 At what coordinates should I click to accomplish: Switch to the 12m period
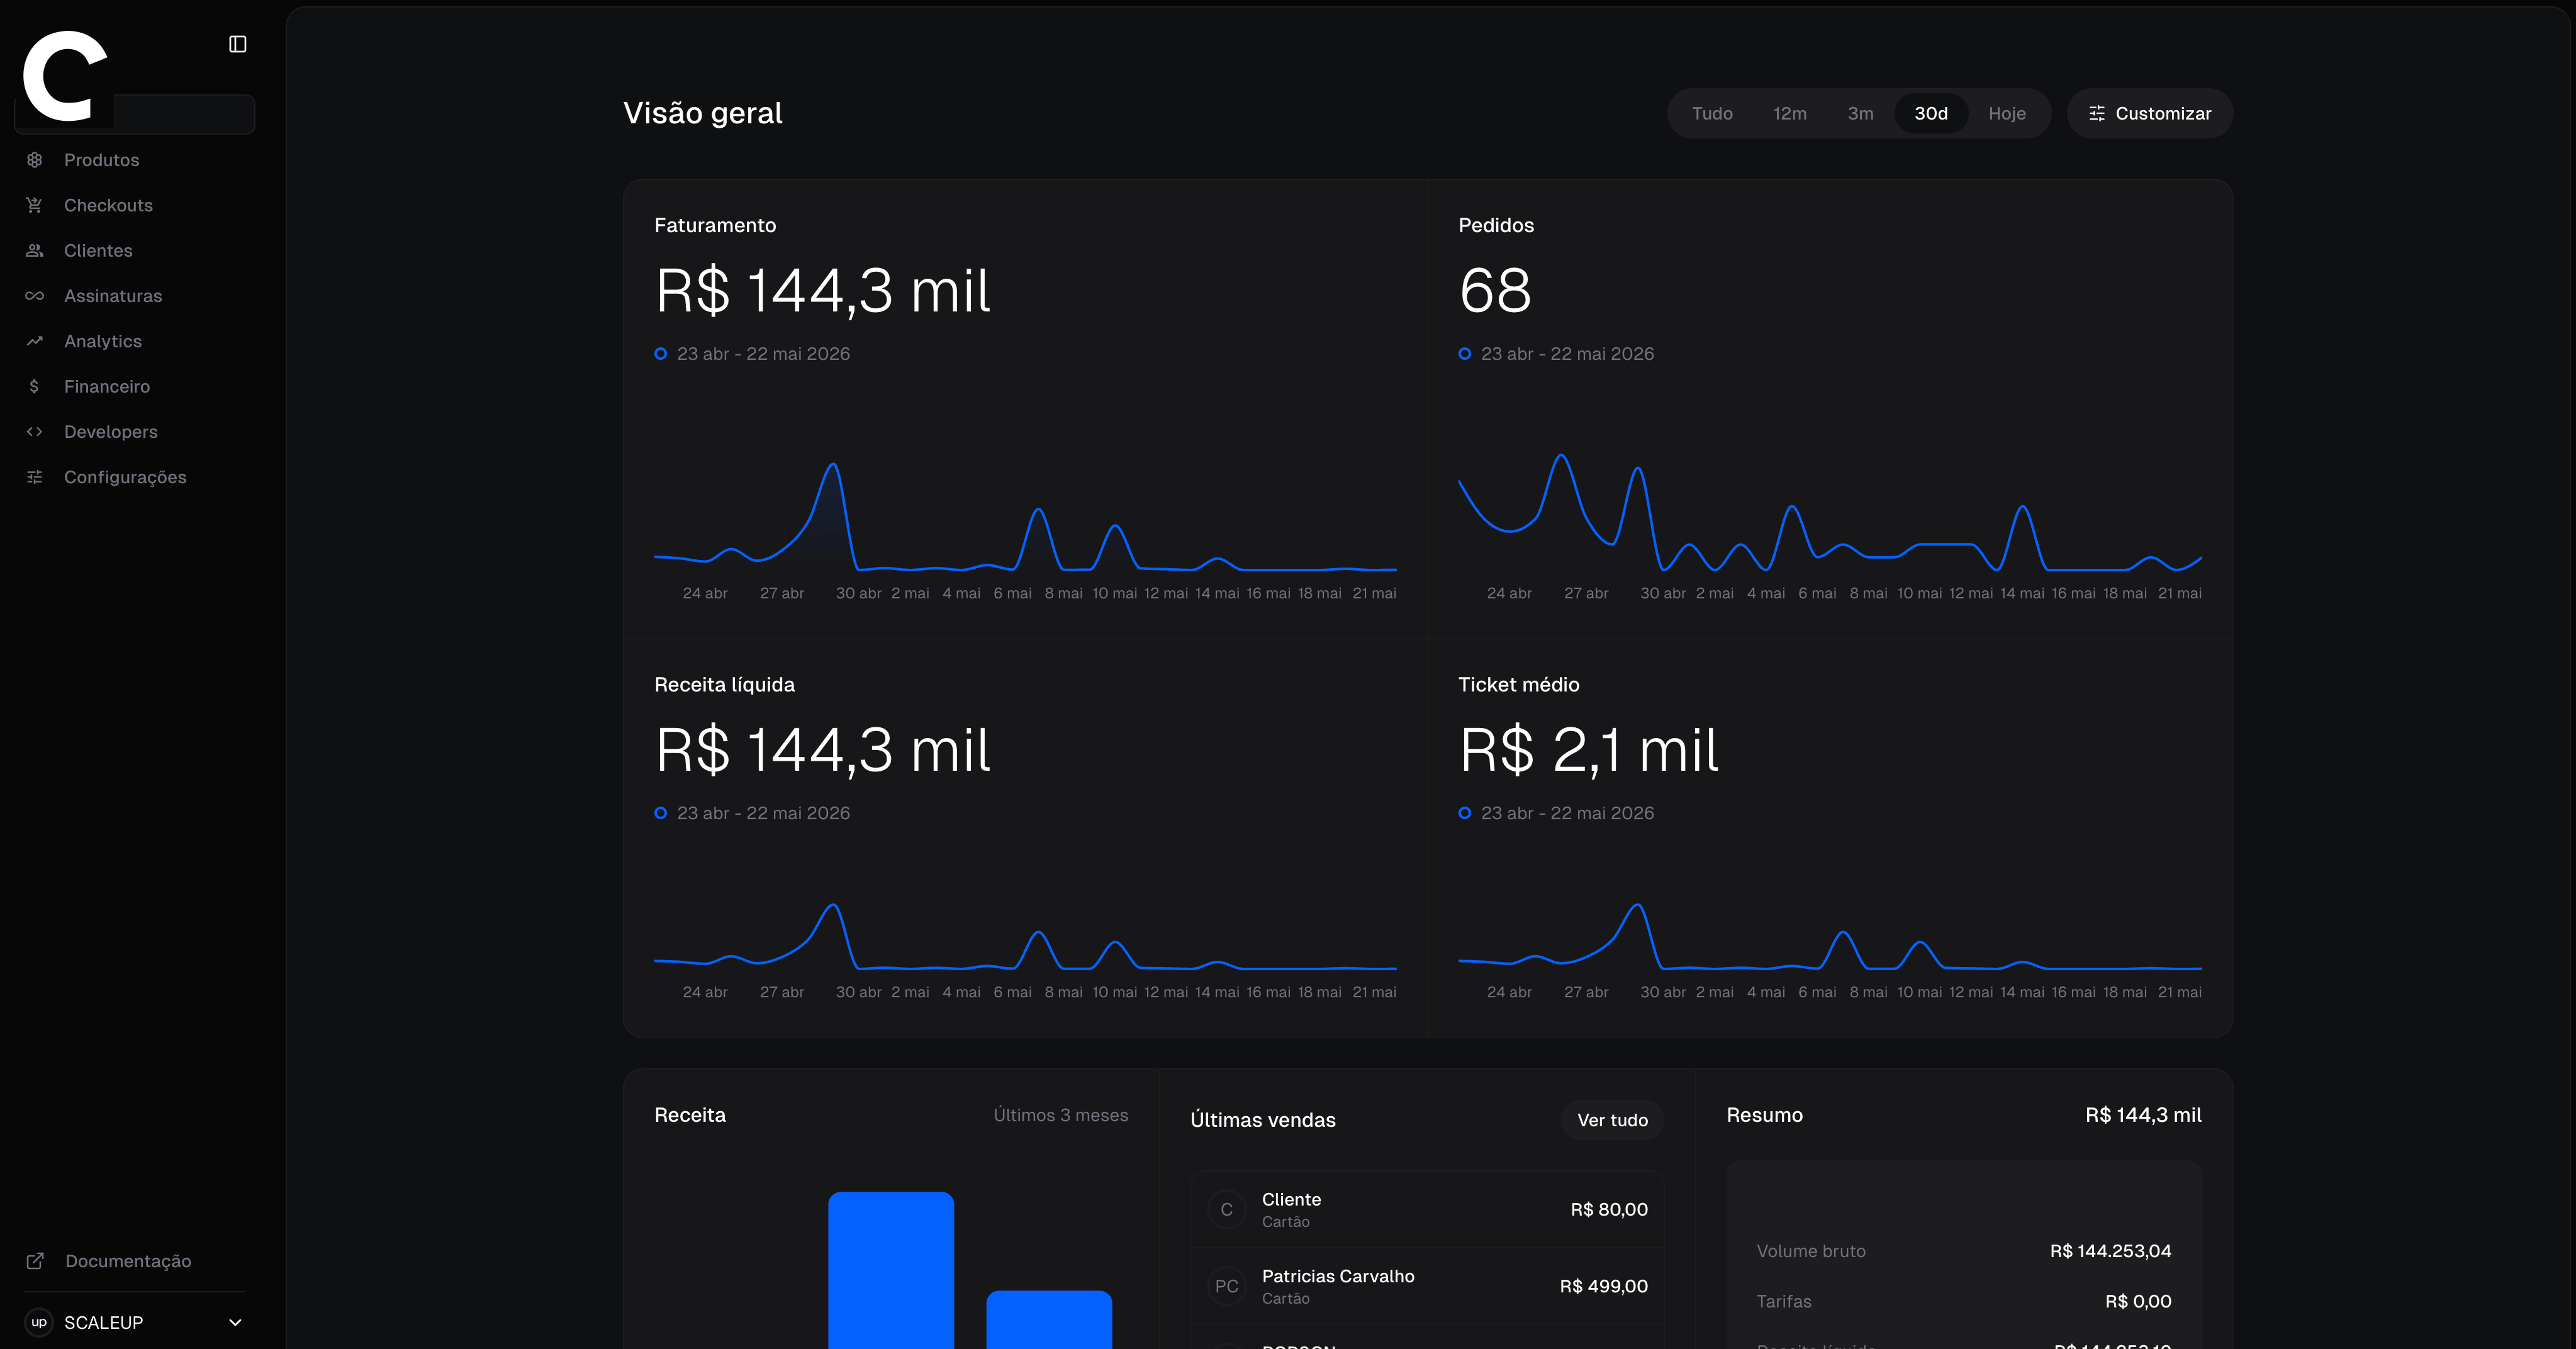click(1789, 113)
